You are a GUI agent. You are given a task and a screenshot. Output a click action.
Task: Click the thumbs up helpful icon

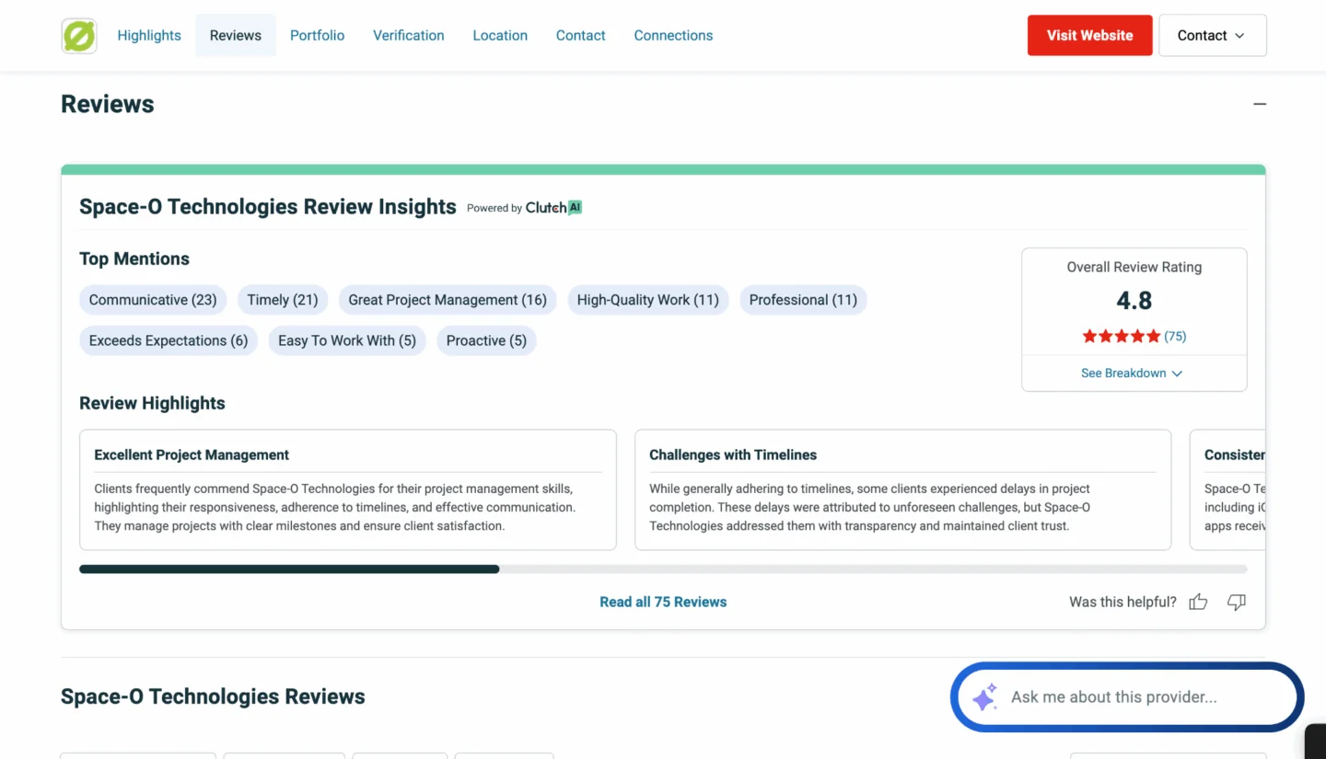(x=1198, y=602)
